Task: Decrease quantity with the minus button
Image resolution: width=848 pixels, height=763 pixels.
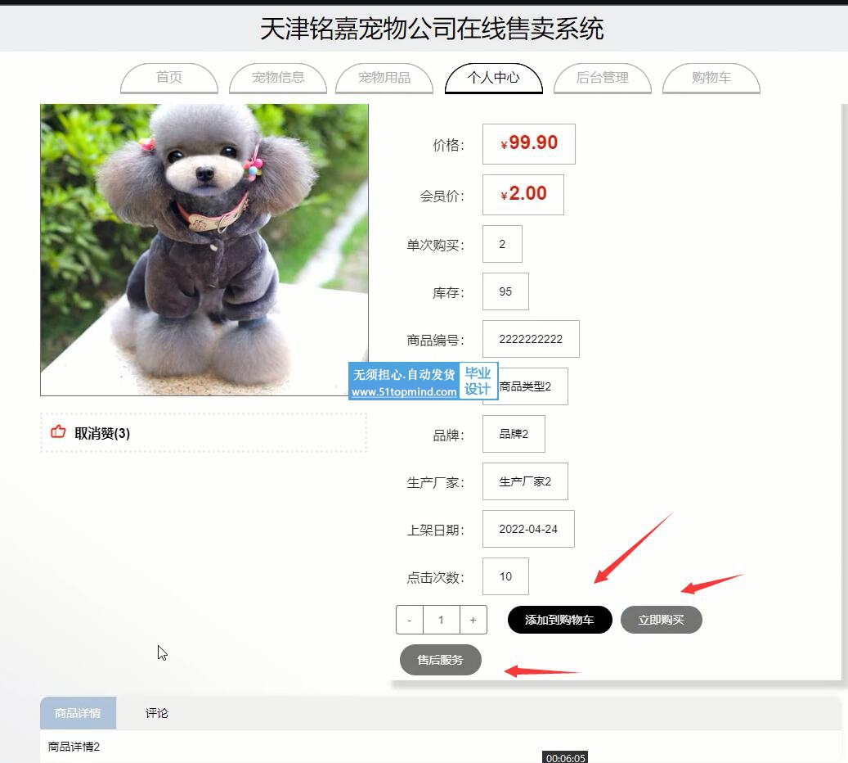Action: (410, 620)
